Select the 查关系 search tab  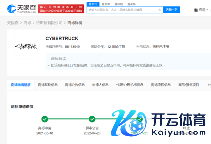131,4
